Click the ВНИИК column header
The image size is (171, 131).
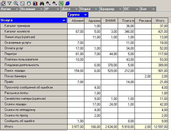click(109, 21)
